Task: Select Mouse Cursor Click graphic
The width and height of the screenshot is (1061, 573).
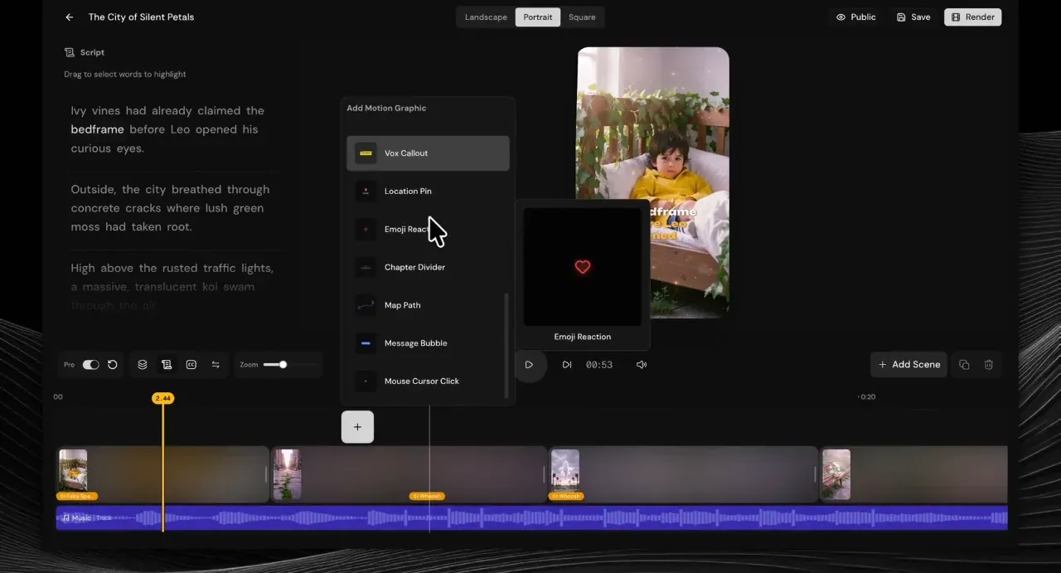Action: 428,381
